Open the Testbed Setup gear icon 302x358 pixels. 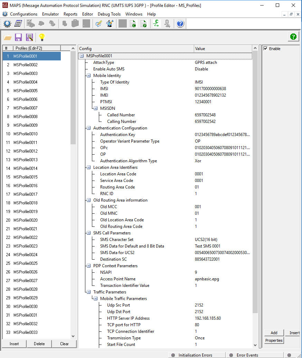point(8,23)
